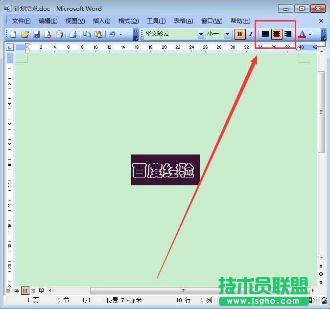
Task: Create a new blank document
Action: click(x=14, y=34)
